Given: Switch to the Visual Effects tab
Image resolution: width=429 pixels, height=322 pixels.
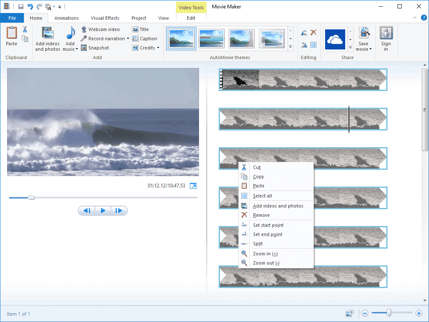Looking at the screenshot, I should pos(105,18).
